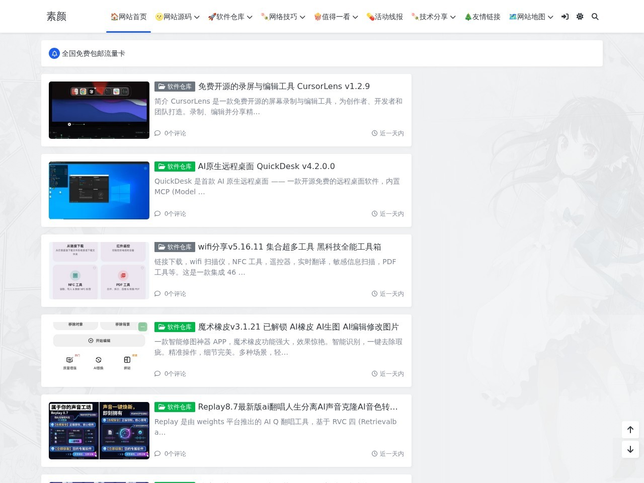Viewport: 644px width, 483px height.
Task: Click clock icon on CursorLens post
Action: click(374, 133)
